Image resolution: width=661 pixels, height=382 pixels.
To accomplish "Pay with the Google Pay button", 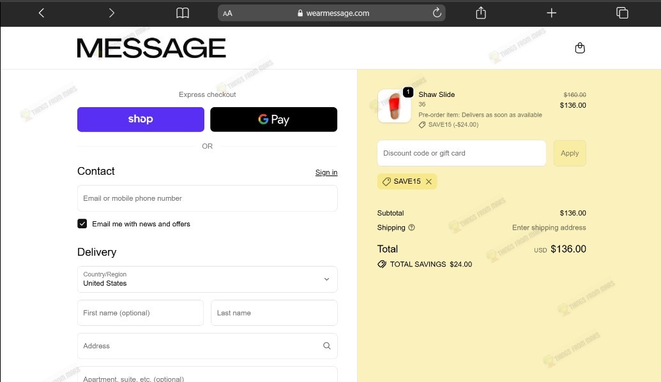I will (273, 119).
